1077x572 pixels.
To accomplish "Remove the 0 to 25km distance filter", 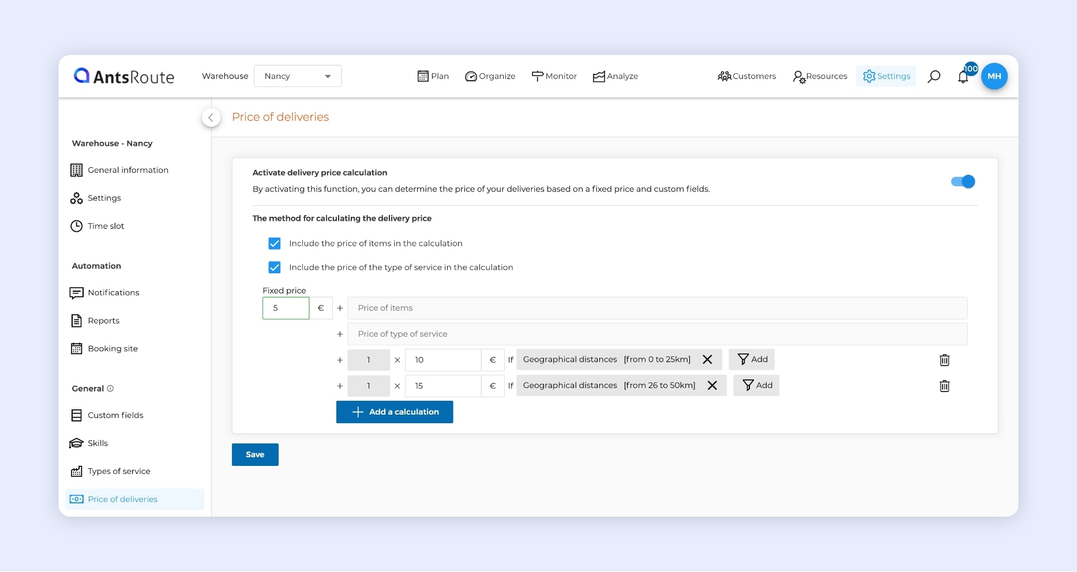I will (707, 359).
